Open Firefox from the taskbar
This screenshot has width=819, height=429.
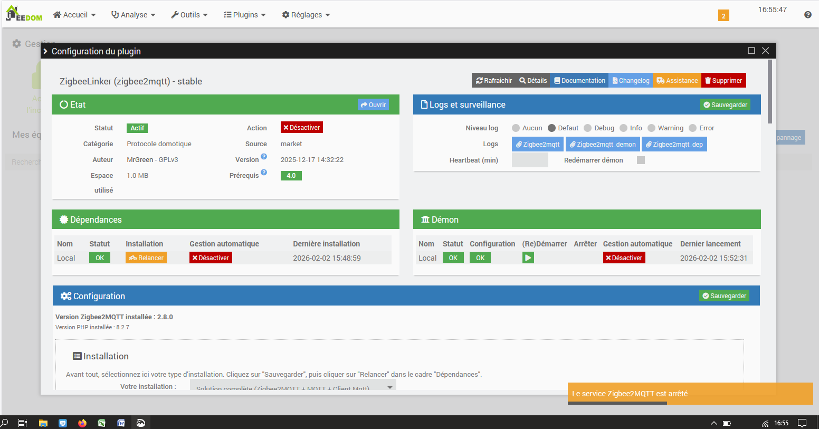(x=82, y=423)
